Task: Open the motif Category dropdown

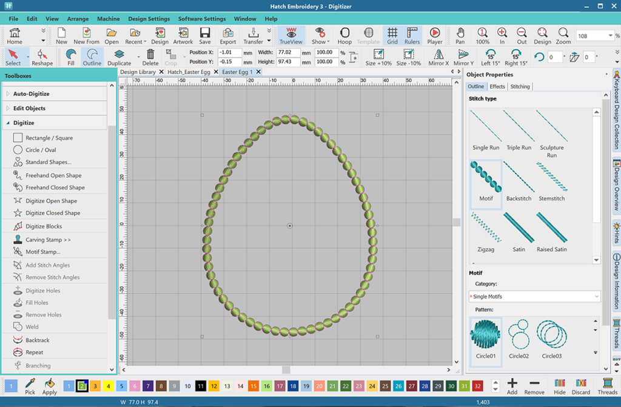Action: (x=534, y=297)
